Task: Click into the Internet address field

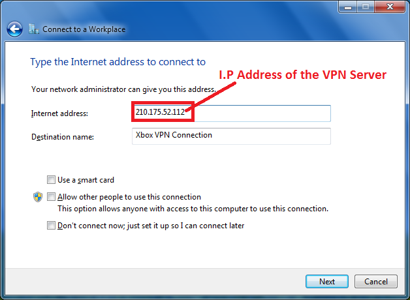Action: pyautogui.click(x=231, y=113)
